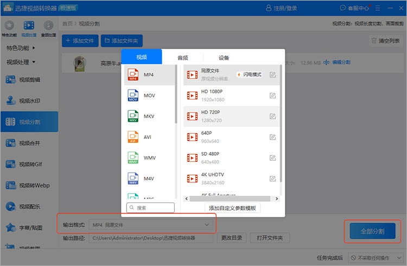
Task: Click the format list vertical scrollbar
Action: [176, 94]
